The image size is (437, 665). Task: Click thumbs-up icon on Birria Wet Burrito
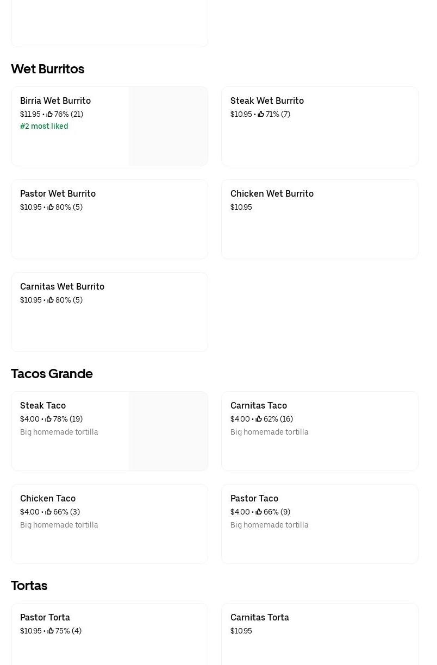tap(49, 114)
